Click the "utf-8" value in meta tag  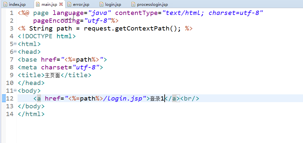(86, 67)
